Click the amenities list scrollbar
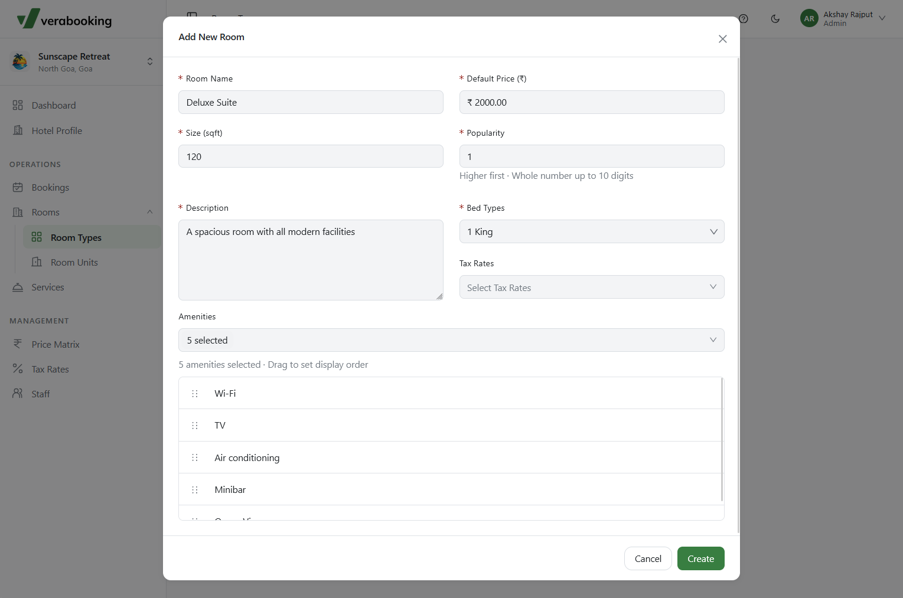The width and height of the screenshot is (903, 598). (x=722, y=440)
